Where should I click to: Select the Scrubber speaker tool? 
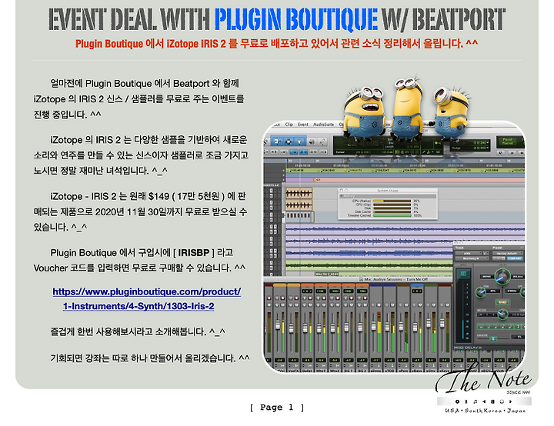point(312,141)
